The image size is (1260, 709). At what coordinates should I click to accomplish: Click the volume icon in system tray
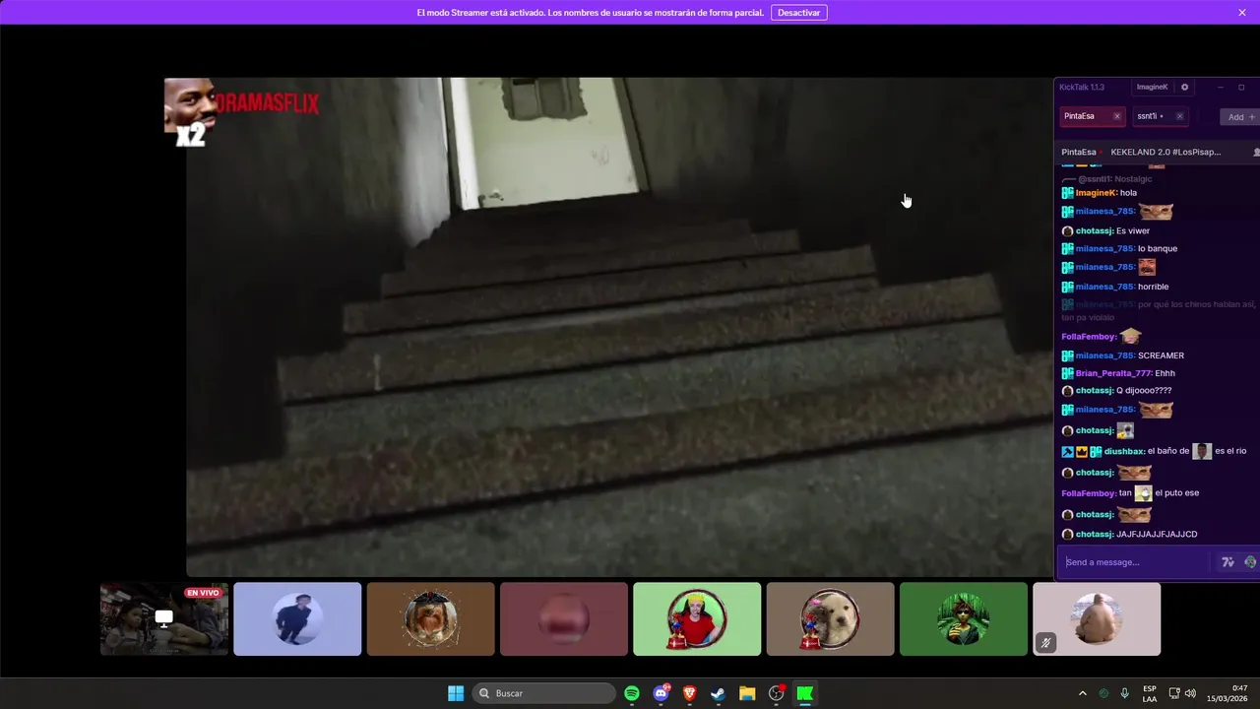(x=1191, y=693)
